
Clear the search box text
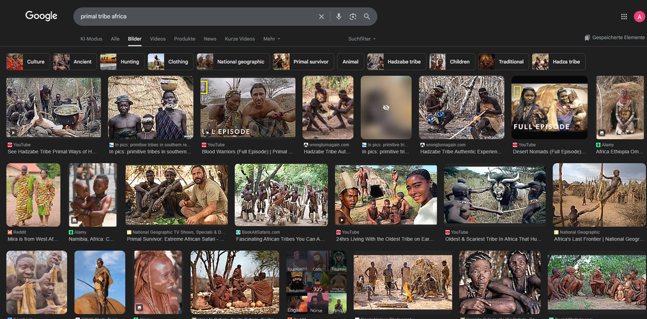click(x=321, y=17)
